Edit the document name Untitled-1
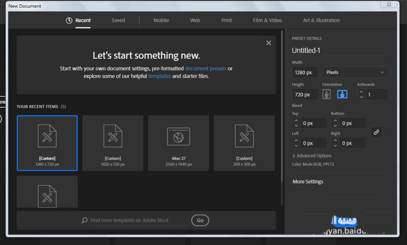Screen dimensions: 407x245 tap(340, 50)
